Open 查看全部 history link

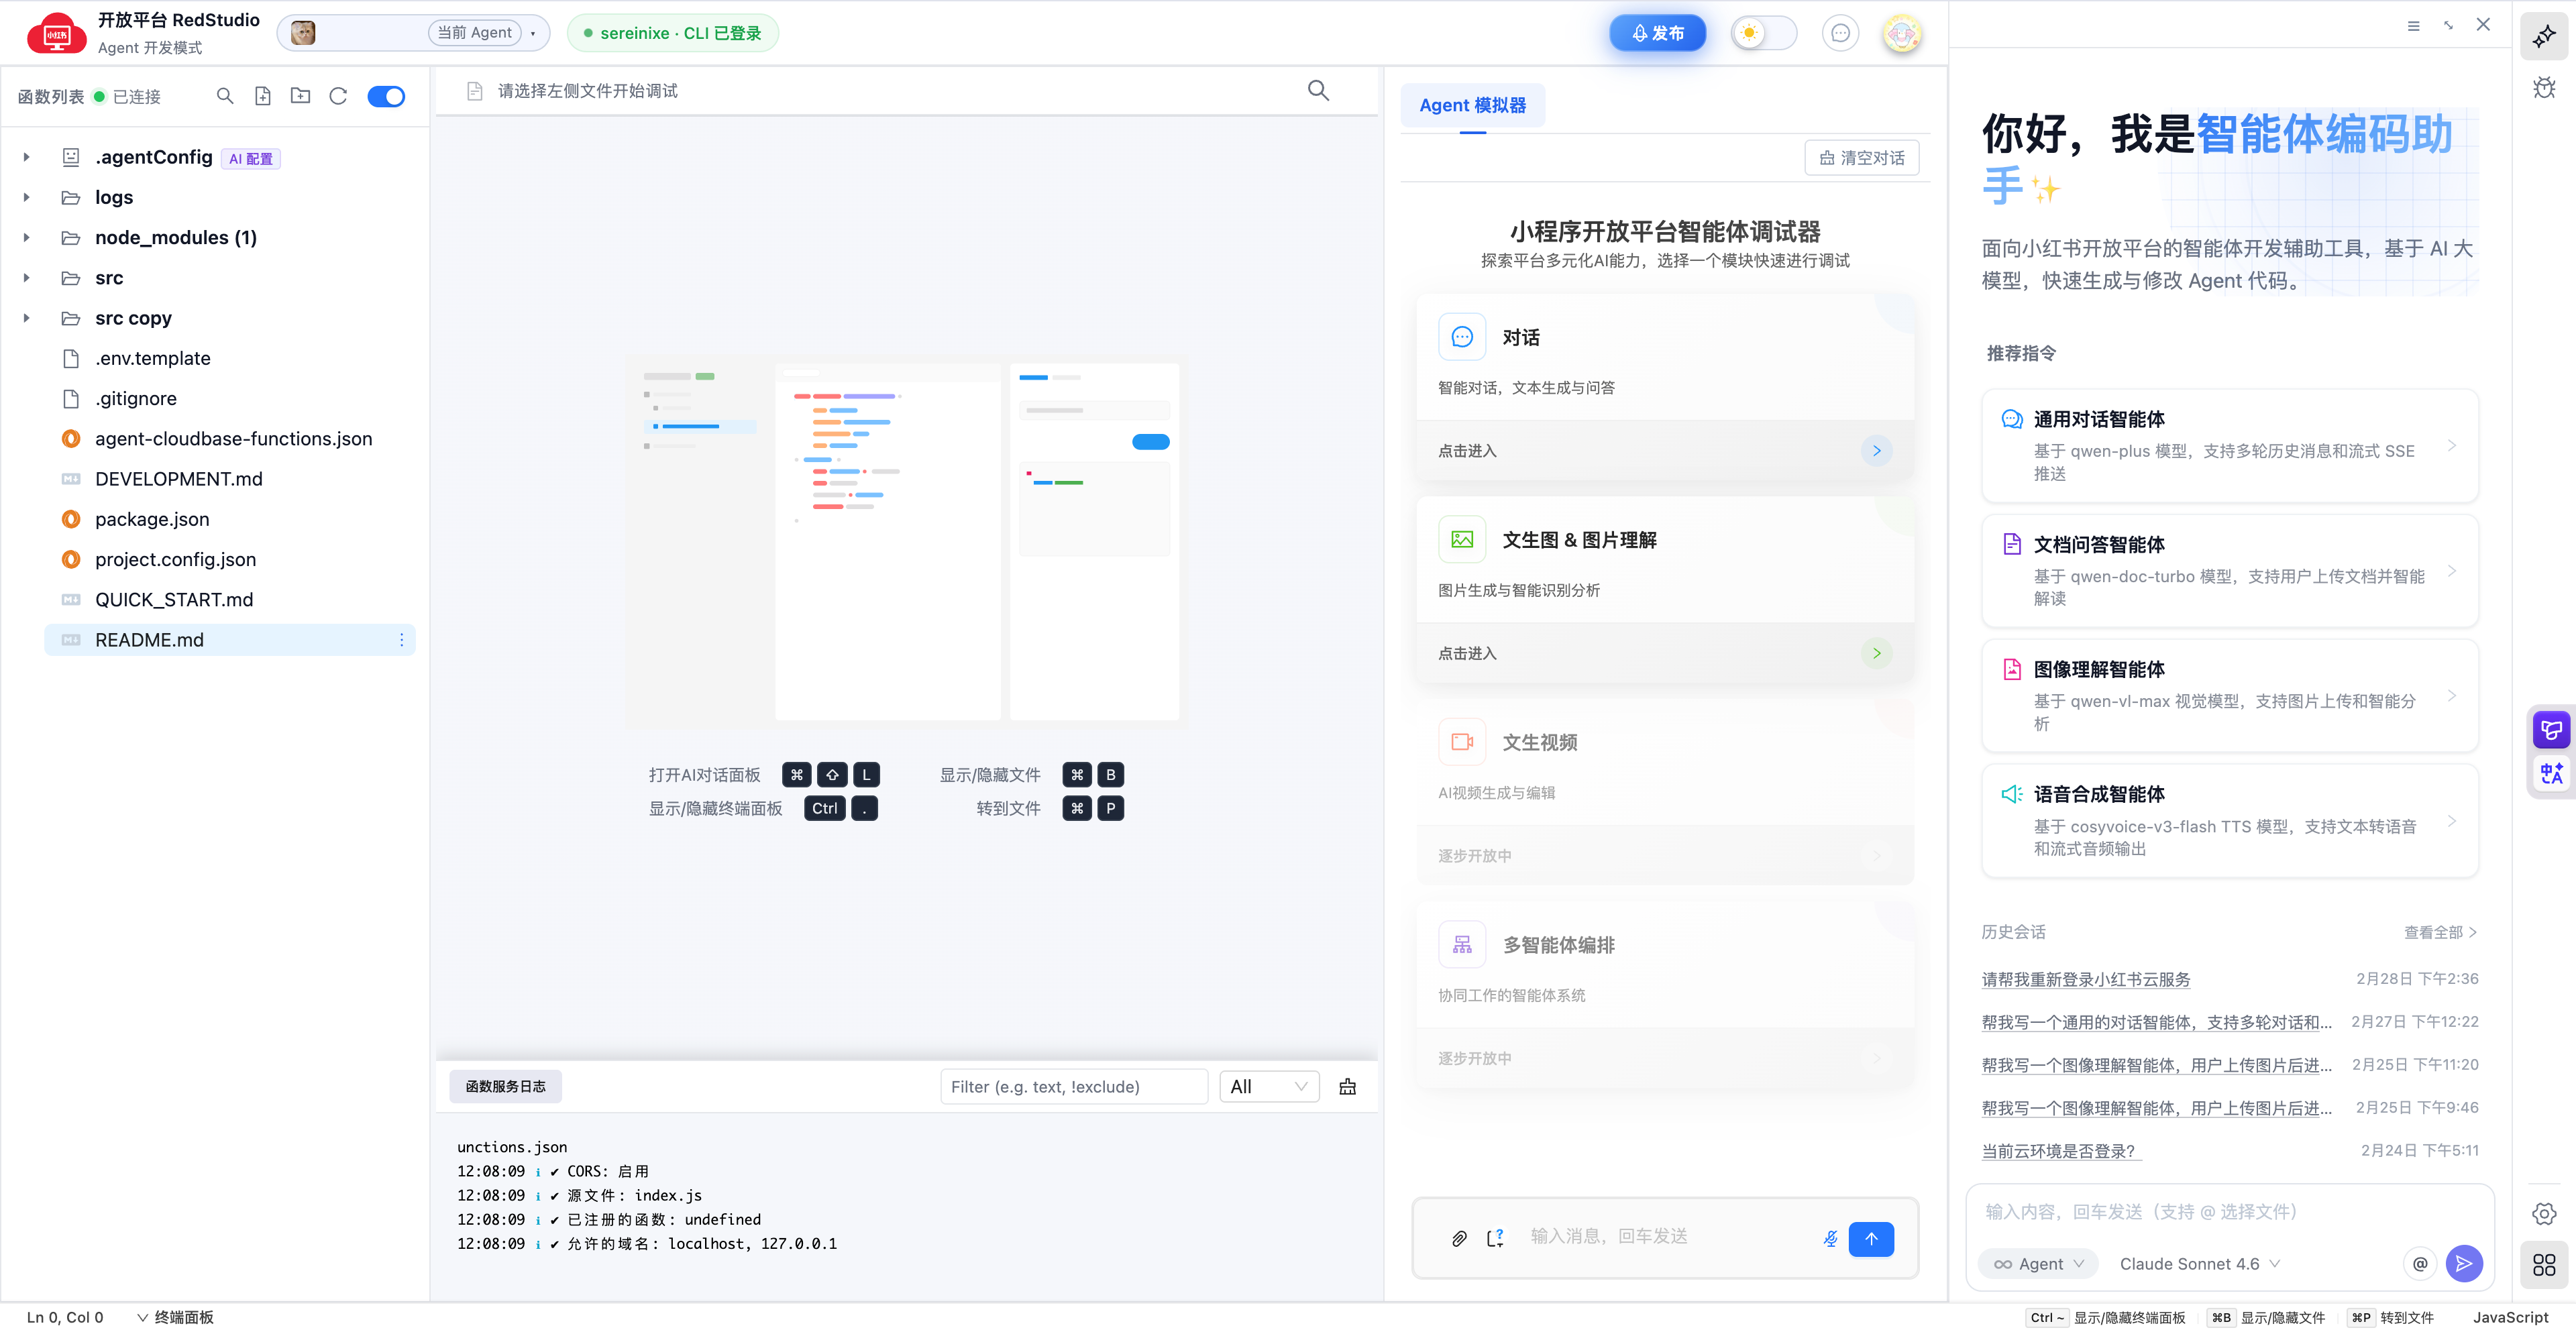[x=2440, y=933]
